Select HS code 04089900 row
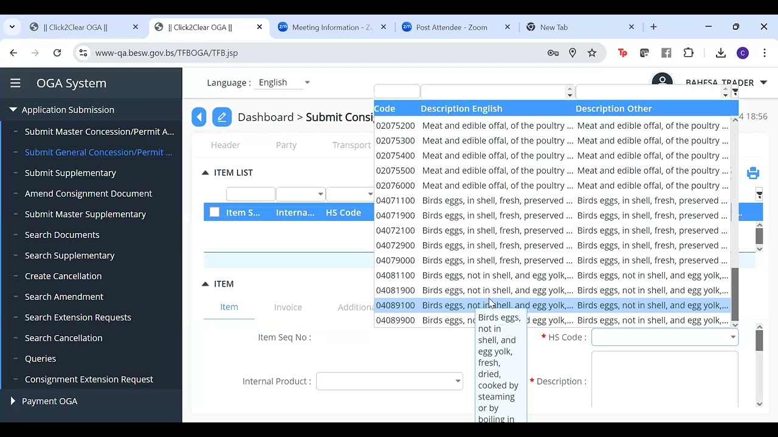 pos(552,320)
